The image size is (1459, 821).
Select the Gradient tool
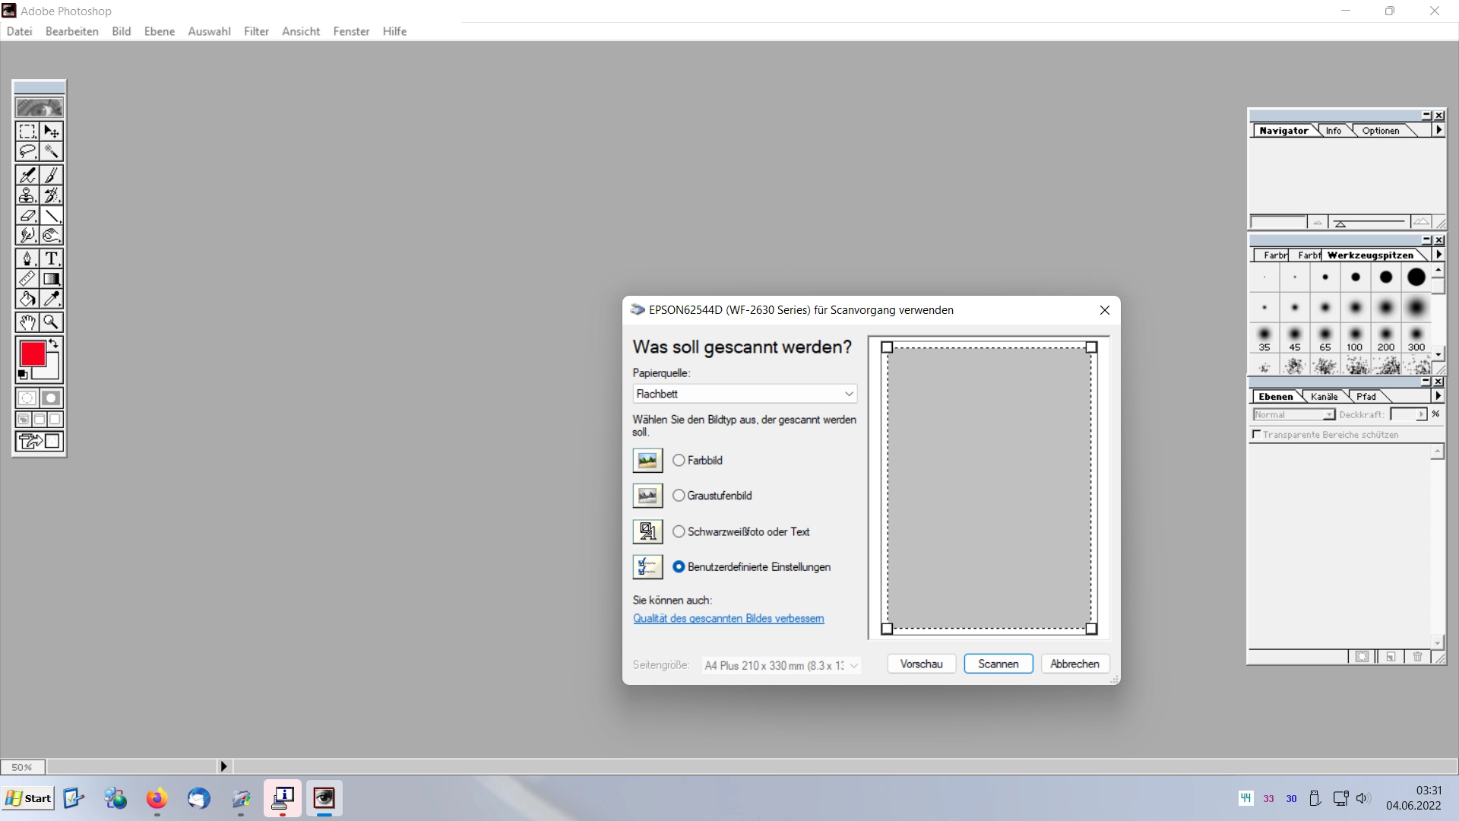point(52,279)
